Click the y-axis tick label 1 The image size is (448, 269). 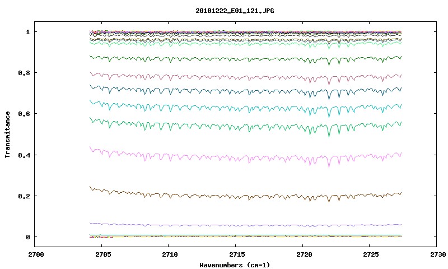(27, 32)
